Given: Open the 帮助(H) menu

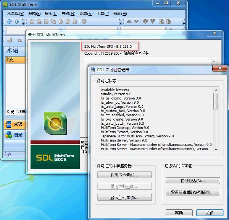Looking at the screenshot, I should [x=120, y=14].
